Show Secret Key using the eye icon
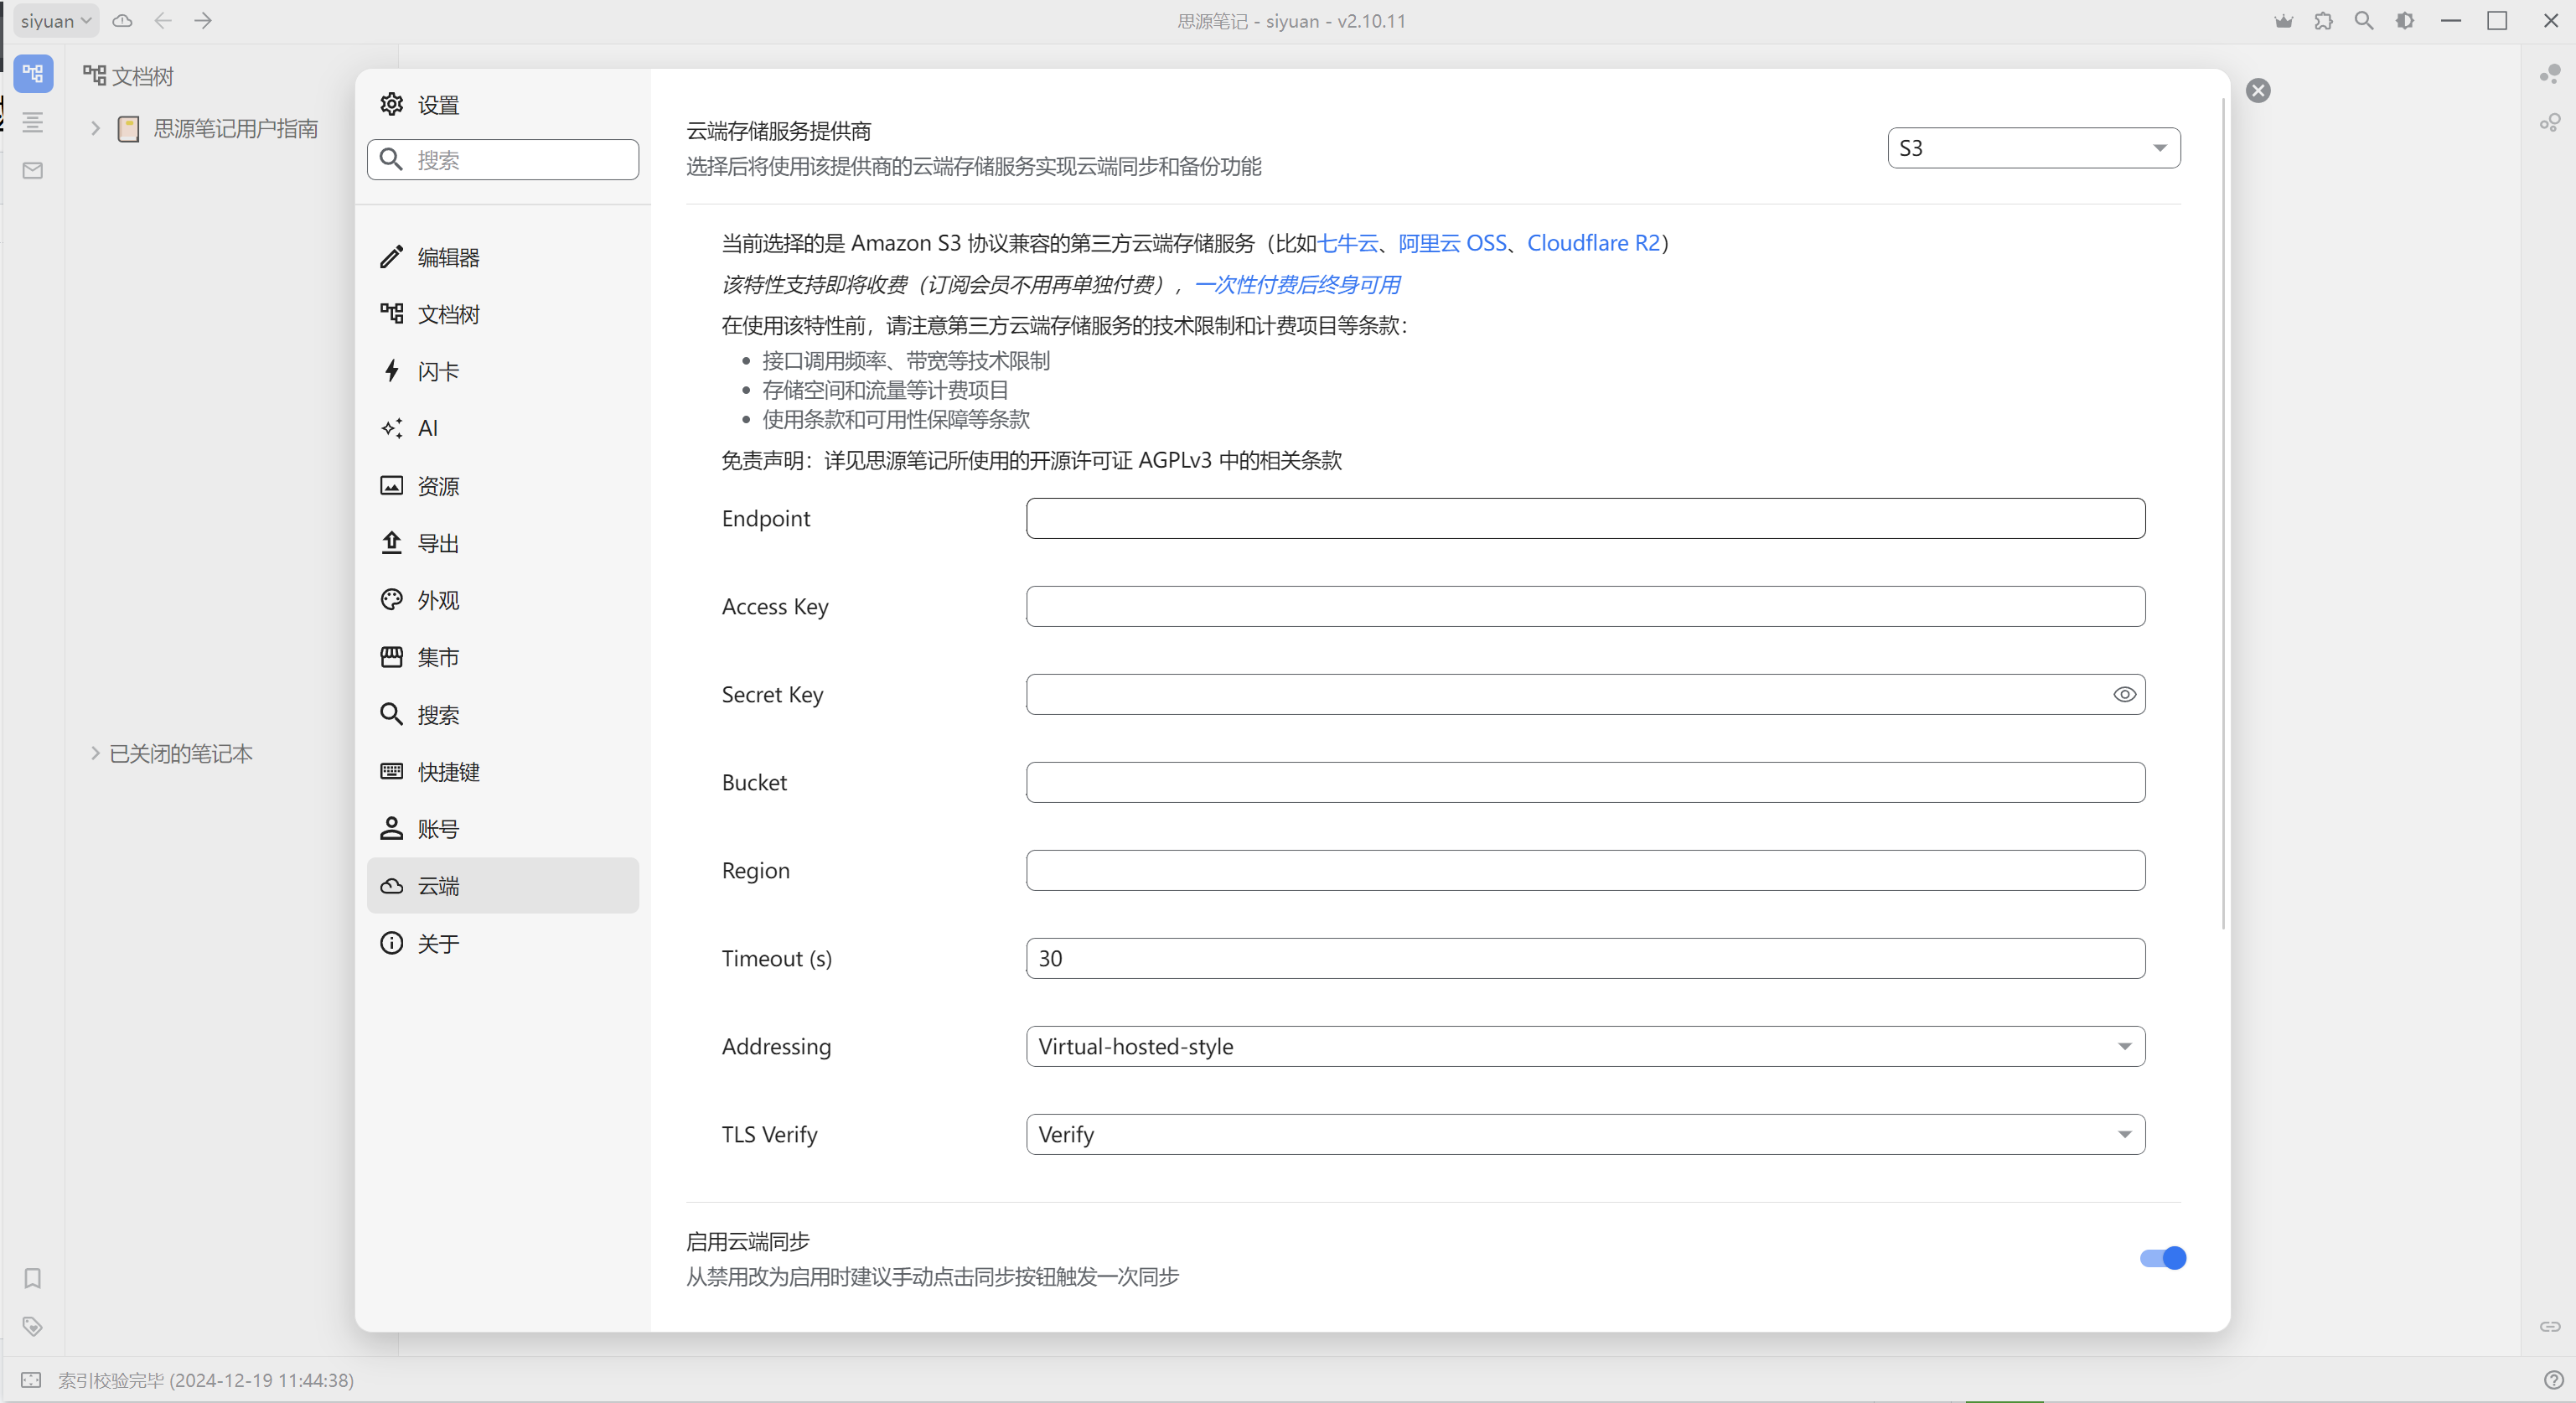 (2124, 694)
